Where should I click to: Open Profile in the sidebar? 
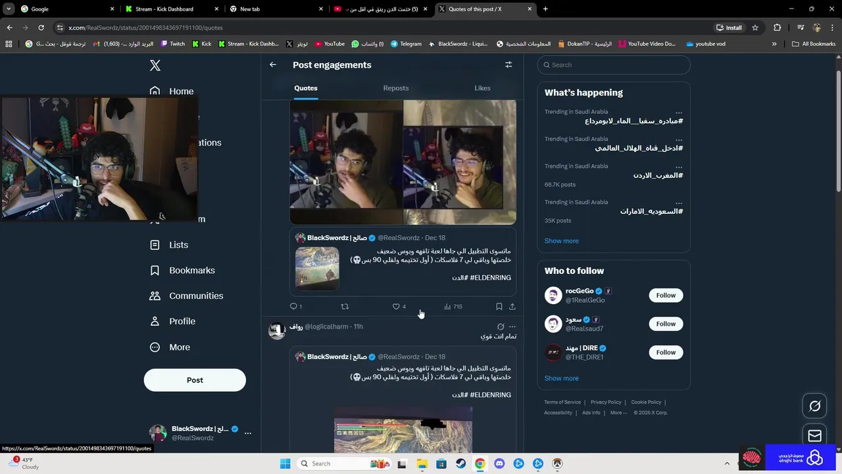[x=172, y=321]
